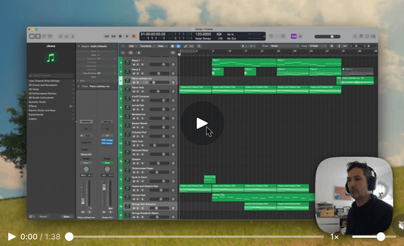Mute the Dark Hold track

tap(134, 145)
